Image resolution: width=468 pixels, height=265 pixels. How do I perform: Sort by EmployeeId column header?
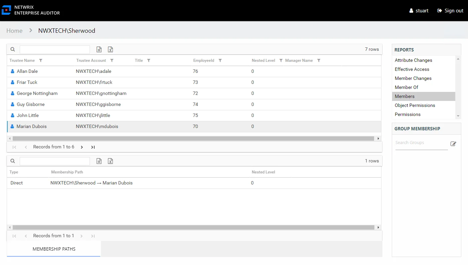pos(204,60)
